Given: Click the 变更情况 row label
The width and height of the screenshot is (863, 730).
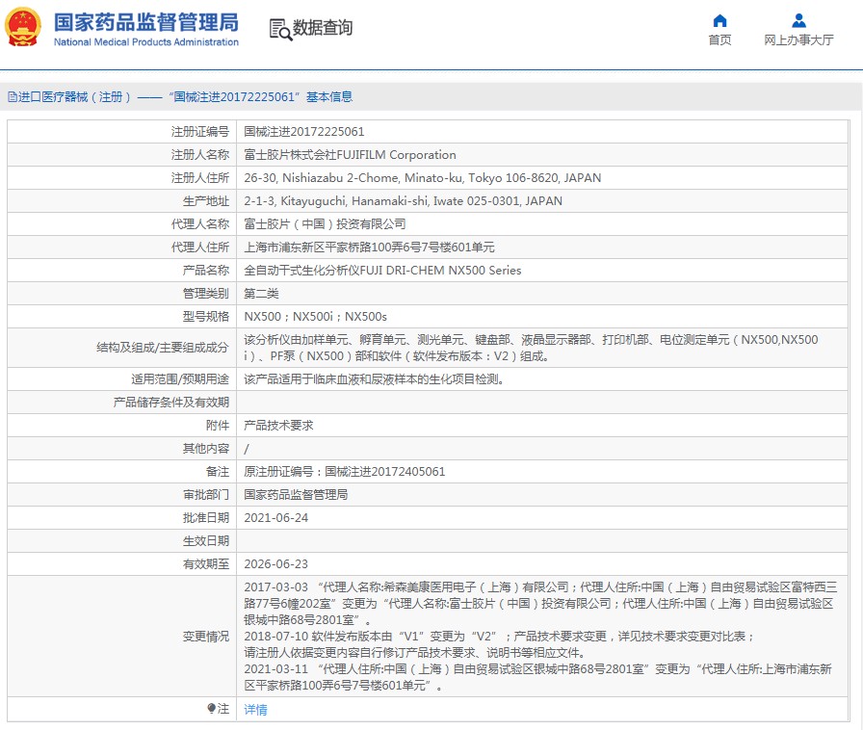Looking at the screenshot, I should point(206,637).
